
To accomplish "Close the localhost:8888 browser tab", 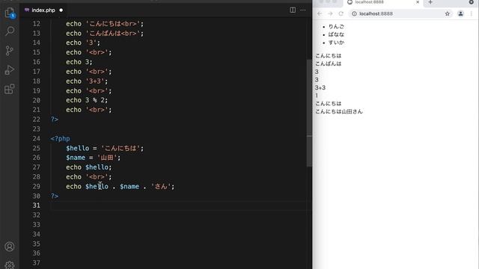I will pyautogui.click(x=418, y=2).
